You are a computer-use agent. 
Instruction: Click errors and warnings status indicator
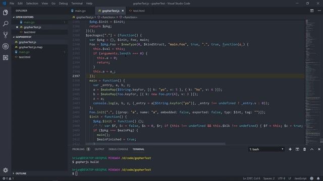pos(8,178)
